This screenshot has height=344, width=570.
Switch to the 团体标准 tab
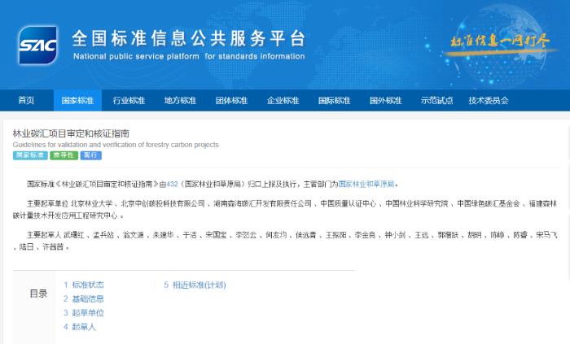coord(231,101)
